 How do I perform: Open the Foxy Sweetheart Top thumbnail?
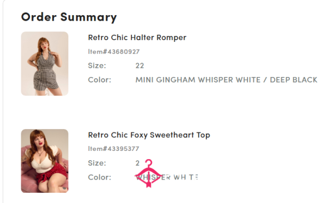pos(45,161)
